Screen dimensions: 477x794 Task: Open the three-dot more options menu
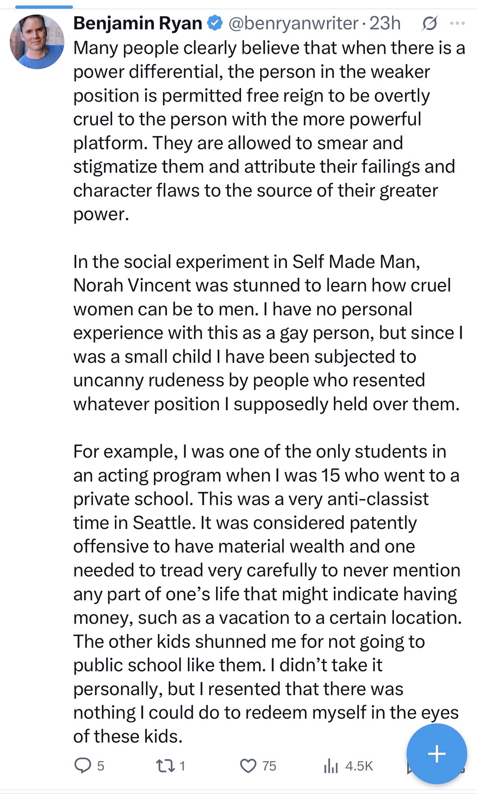(458, 24)
